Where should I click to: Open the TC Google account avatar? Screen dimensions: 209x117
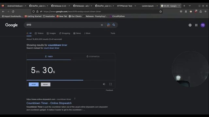click(203, 25)
